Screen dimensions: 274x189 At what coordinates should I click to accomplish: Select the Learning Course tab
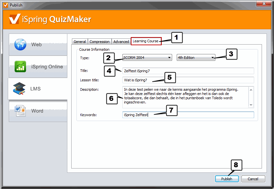click(146, 41)
